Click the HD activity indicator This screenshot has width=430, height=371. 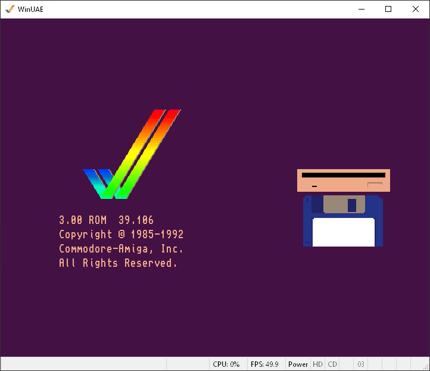[x=317, y=364]
